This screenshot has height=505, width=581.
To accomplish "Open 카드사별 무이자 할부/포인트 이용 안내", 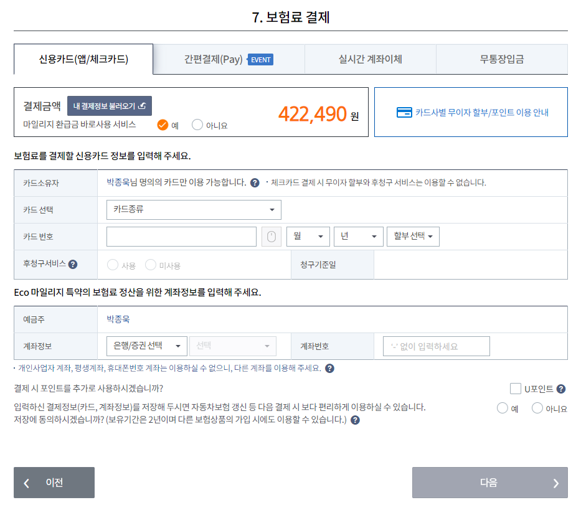I will click(471, 112).
